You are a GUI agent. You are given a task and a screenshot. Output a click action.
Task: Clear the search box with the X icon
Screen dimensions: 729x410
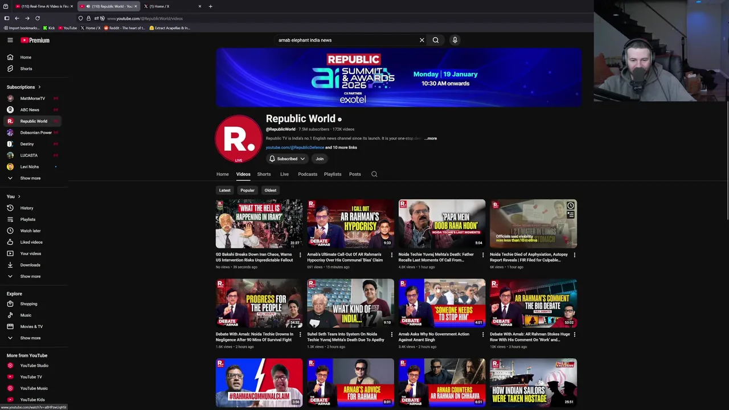coord(422,40)
